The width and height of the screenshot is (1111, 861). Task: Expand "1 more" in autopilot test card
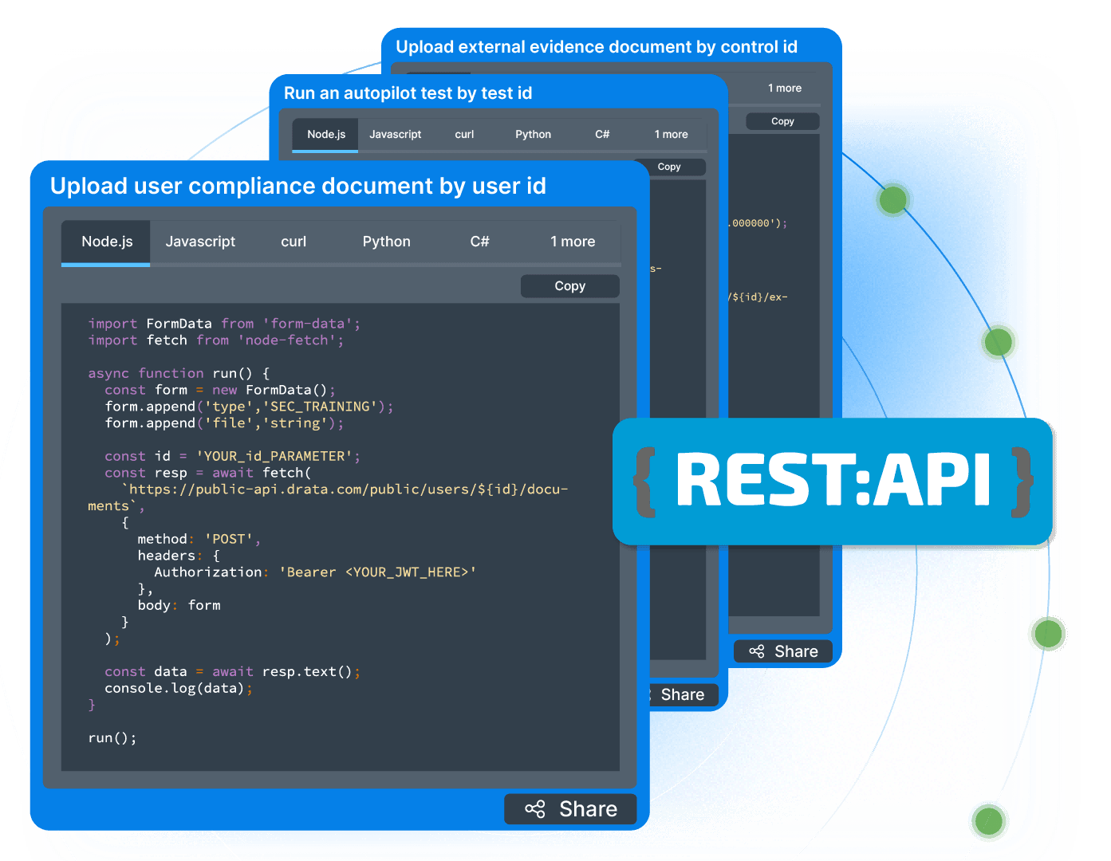[671, 135]
